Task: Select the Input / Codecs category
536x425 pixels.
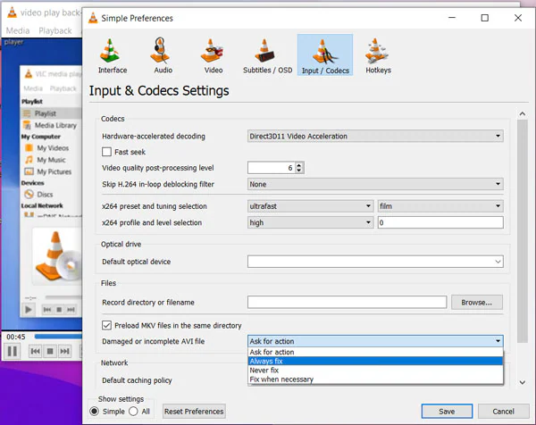Action: 325,55
